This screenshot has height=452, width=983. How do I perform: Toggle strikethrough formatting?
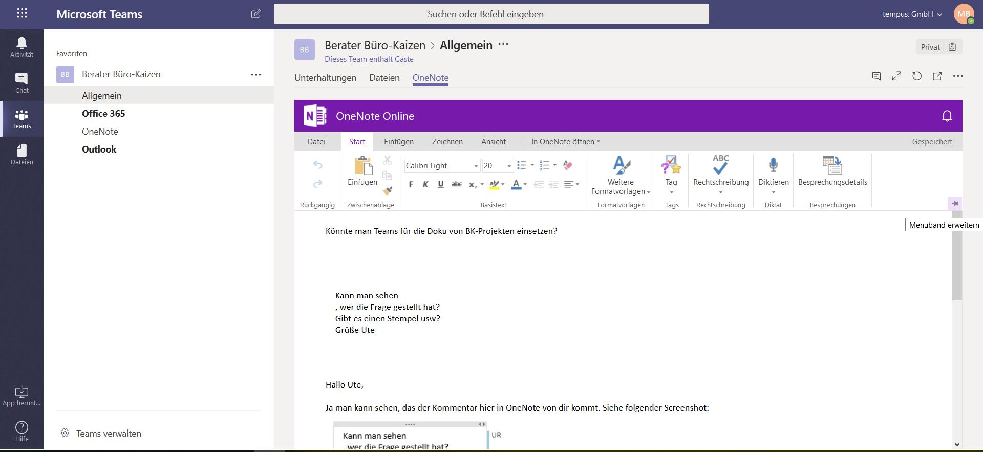point(457,184)
